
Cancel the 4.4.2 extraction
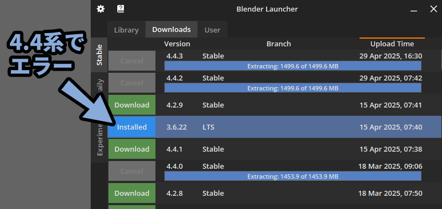coord(132,83)
